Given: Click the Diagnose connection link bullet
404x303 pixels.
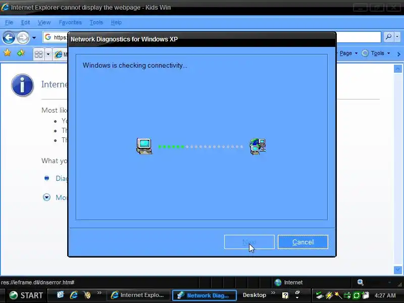Looking at the screenshot, I should click(x=46, y=178).
